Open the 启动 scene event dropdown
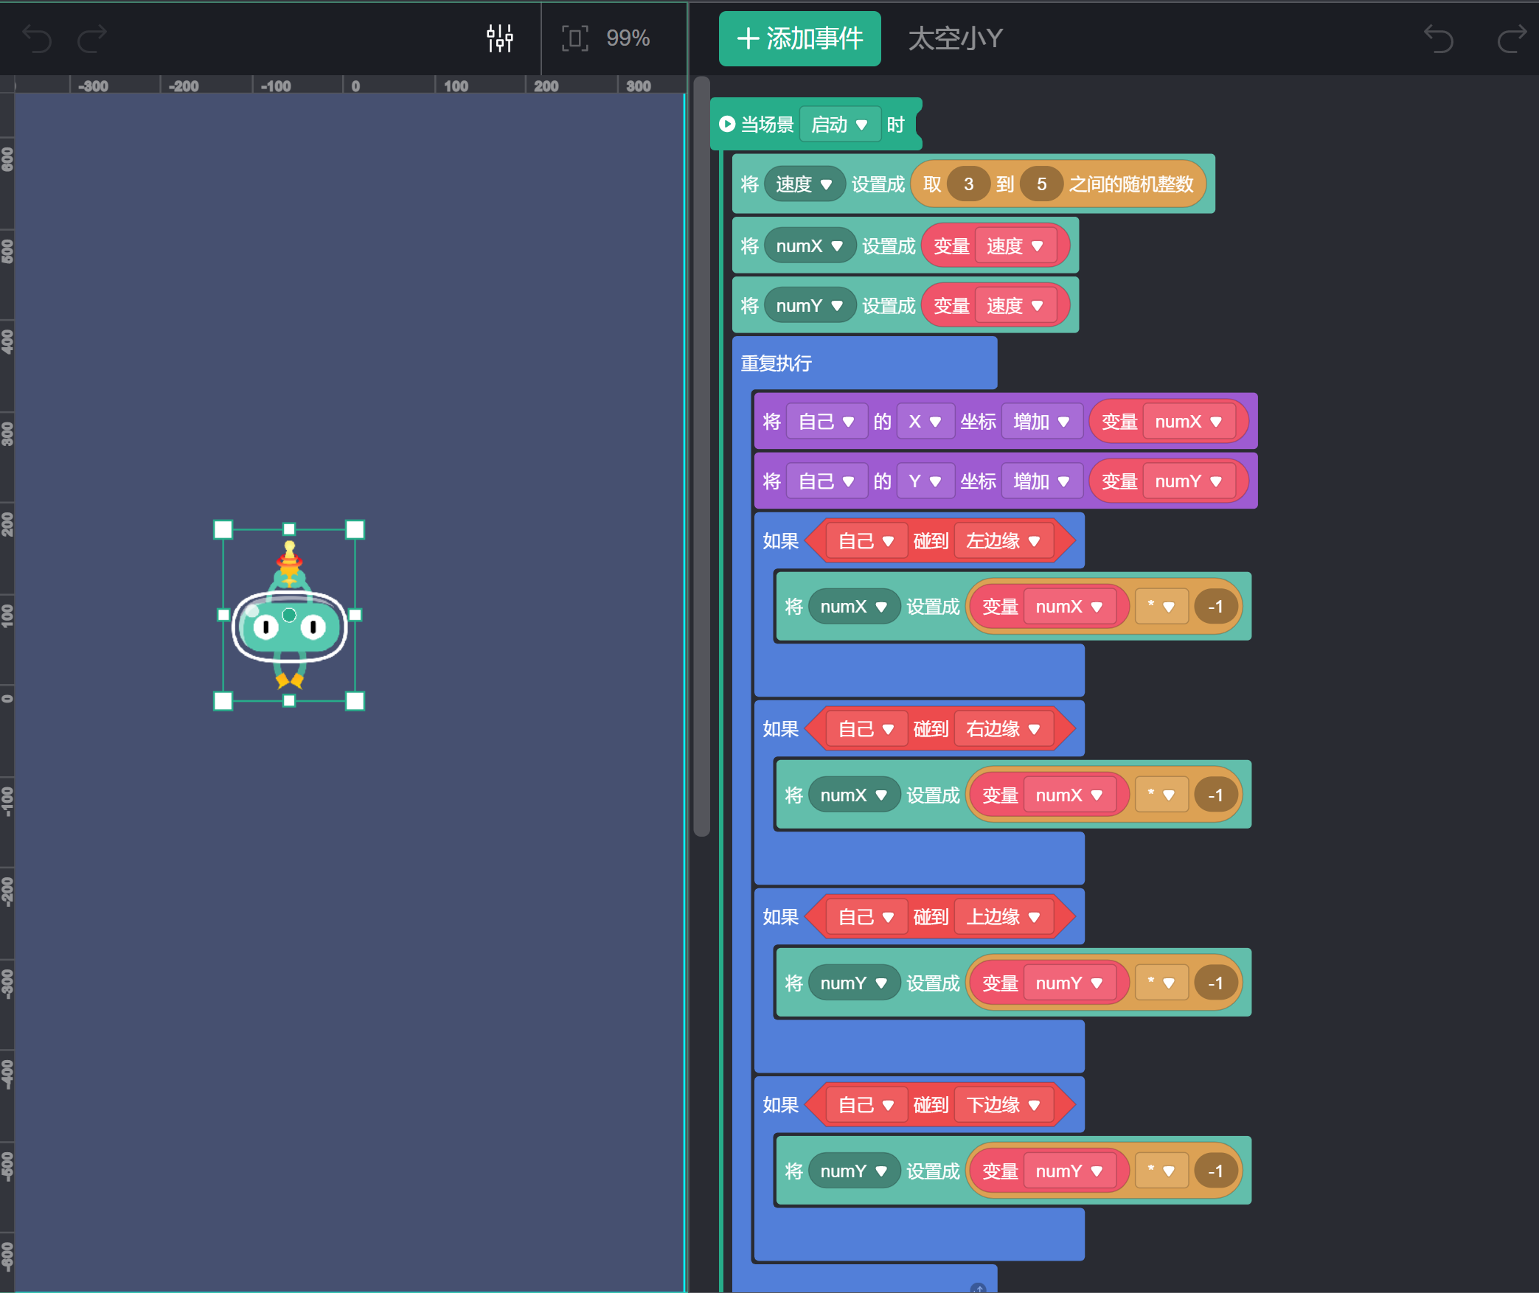Viewport: 1539px width, 1293px height. pyautogui.click(x=839, y=125)
